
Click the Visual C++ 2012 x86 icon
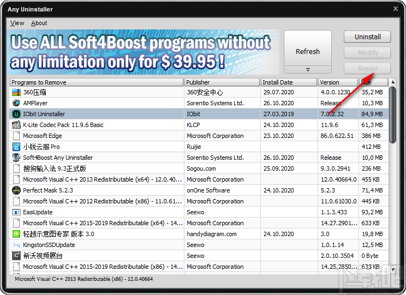click(16, 201)
